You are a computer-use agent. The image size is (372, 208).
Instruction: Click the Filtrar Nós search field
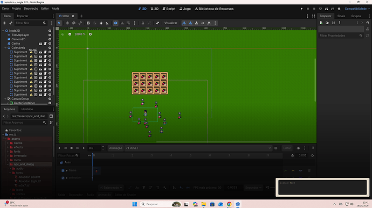tap(31, 23)
